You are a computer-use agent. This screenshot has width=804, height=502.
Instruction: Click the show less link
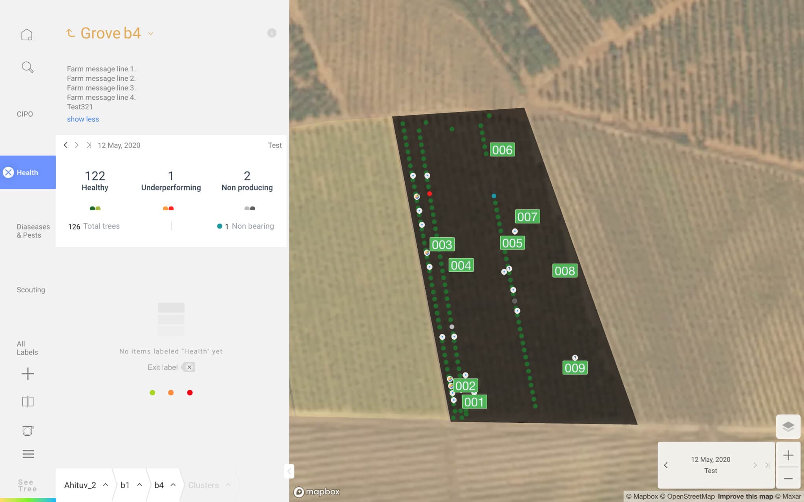(x=83, y=119)
